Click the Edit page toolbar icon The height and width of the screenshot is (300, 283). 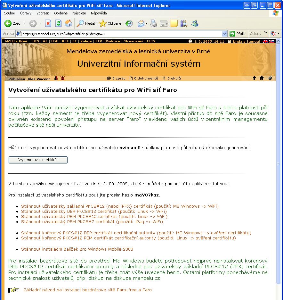click(164, 23)
